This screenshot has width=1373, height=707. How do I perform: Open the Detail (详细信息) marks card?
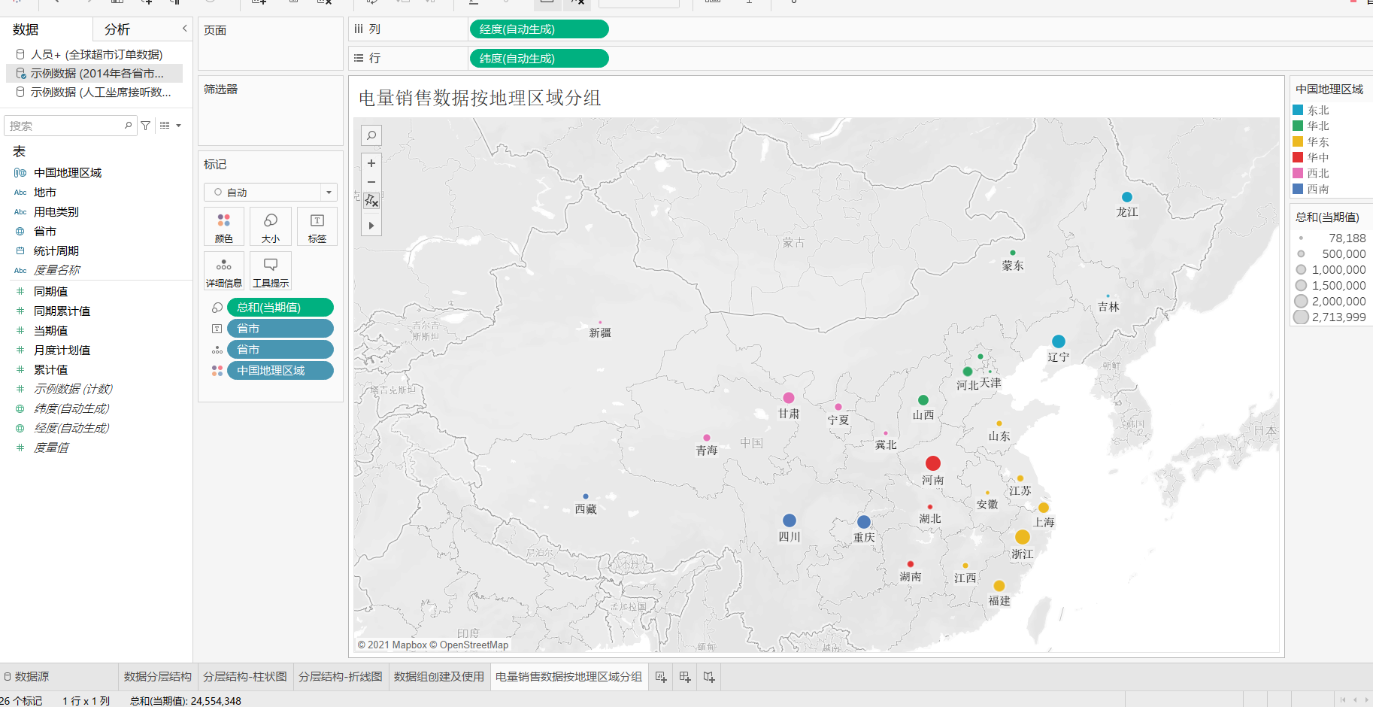click(x=224, y=272)
